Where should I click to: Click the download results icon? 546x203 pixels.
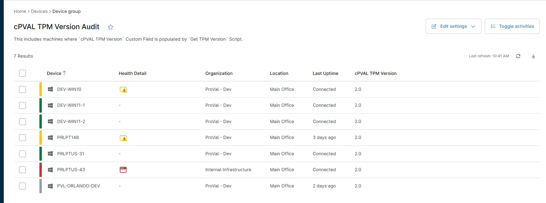[x=533, y=56]
